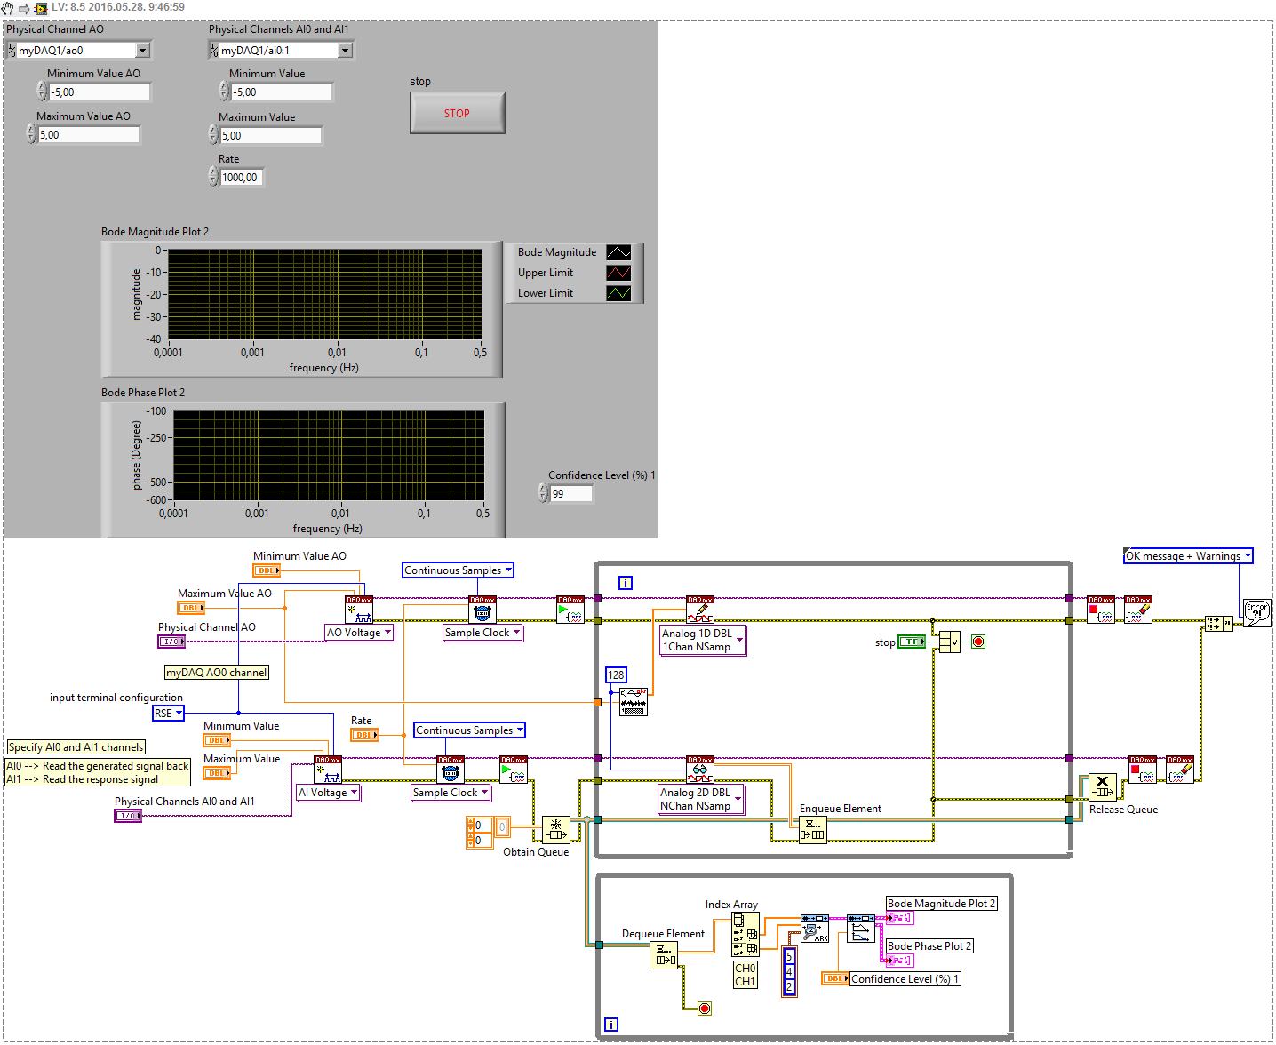The image size is (1276, 1045).
Task: Click the ARX model estimation node
Action: coord(815,929)
